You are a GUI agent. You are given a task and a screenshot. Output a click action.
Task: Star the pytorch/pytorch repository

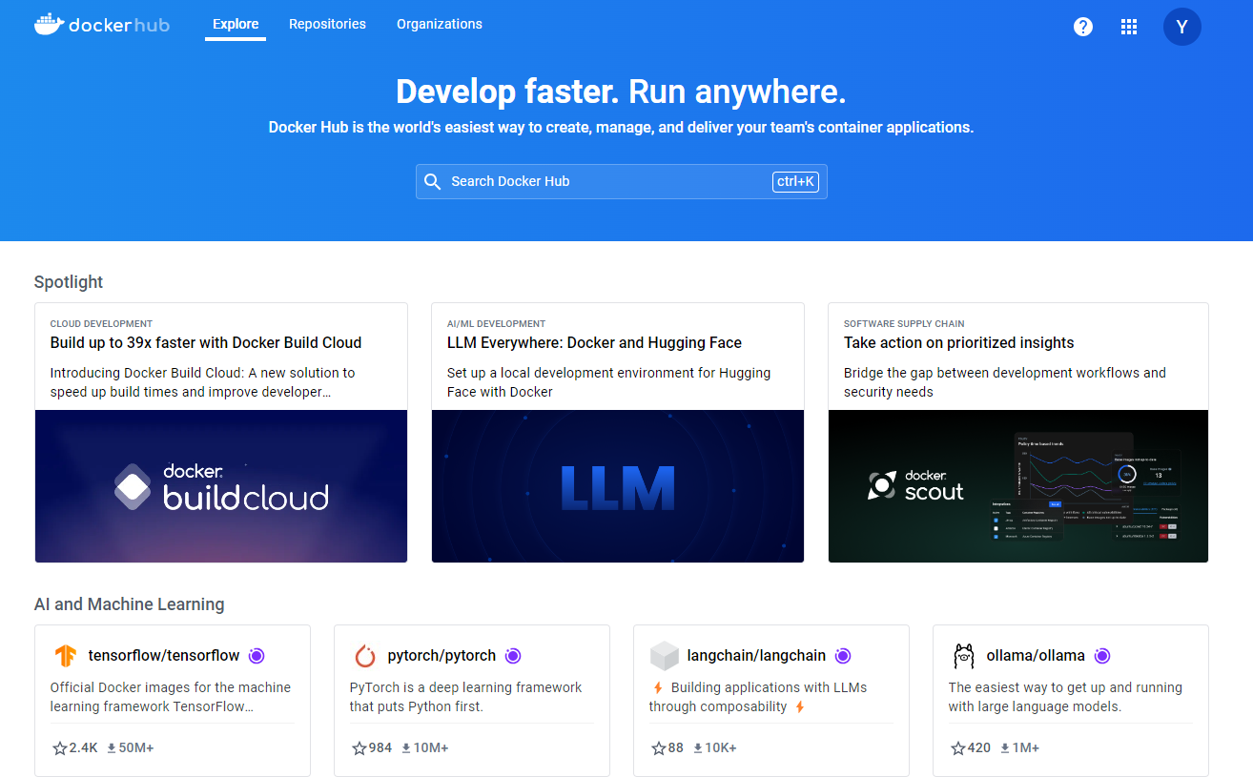pos(358,747)
